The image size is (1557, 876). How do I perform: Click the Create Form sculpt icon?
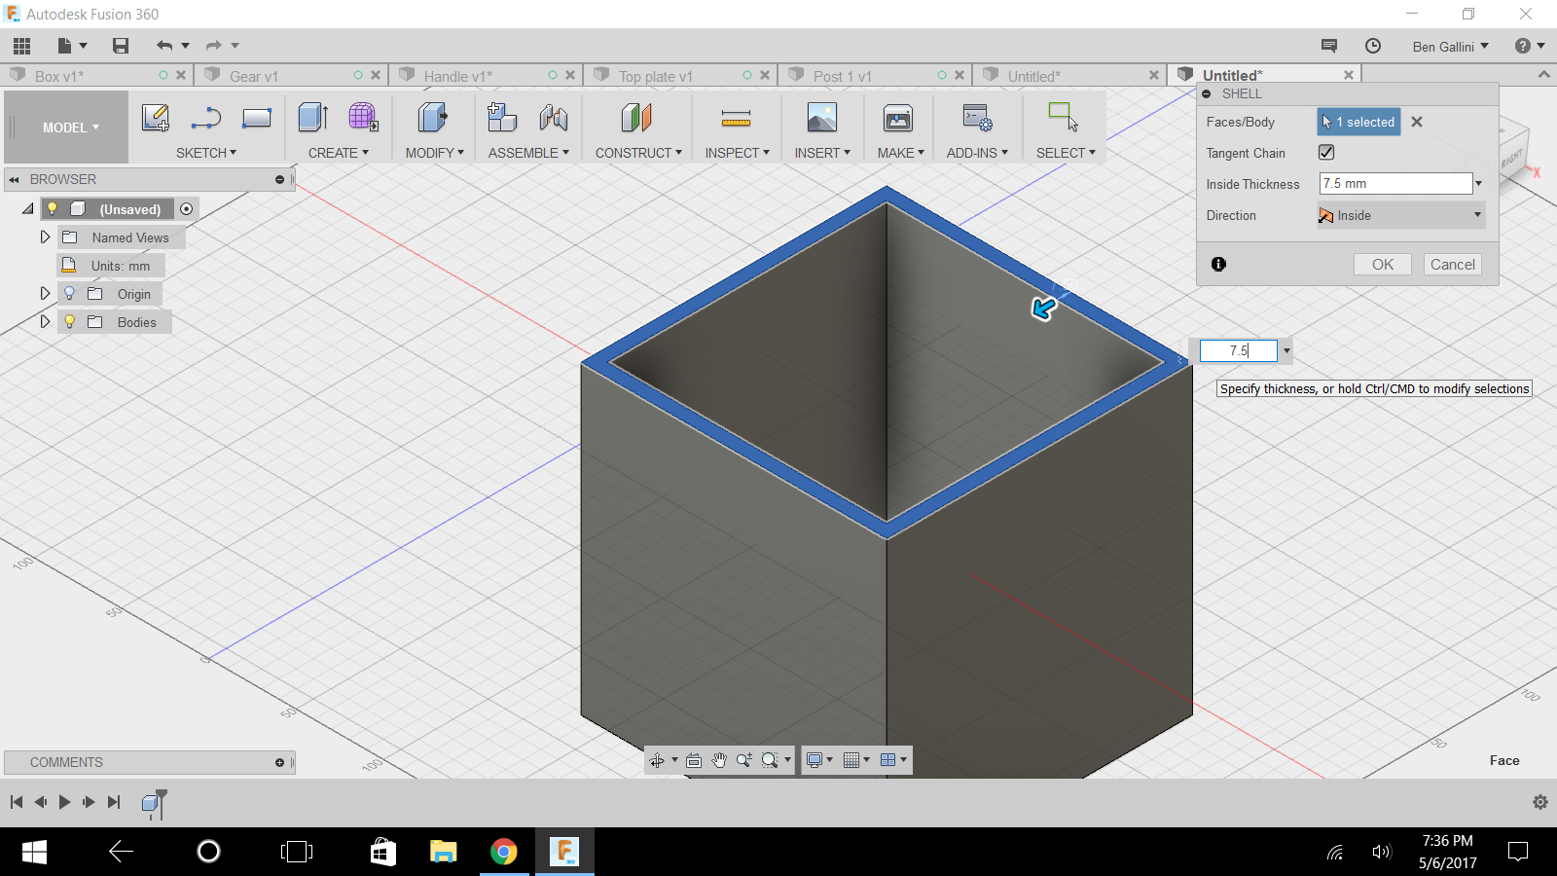363,118
